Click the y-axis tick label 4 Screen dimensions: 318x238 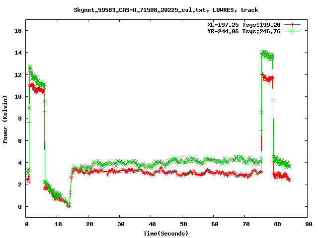tap(20, 163)
